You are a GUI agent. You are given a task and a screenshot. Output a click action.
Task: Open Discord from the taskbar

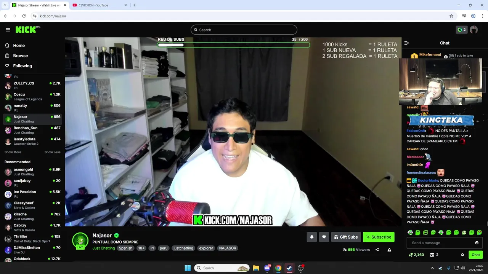[267, 268]
